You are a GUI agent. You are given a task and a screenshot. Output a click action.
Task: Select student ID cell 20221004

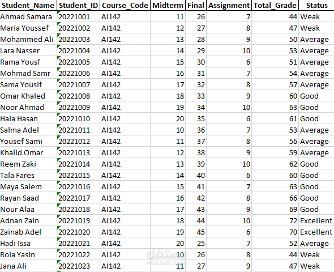(x=78, y=50)
